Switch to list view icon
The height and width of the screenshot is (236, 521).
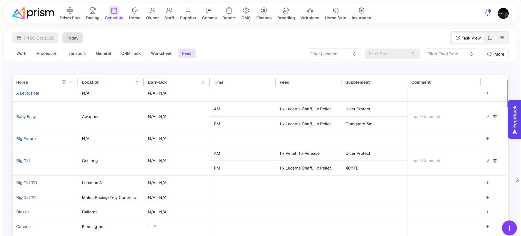point(501,38)
